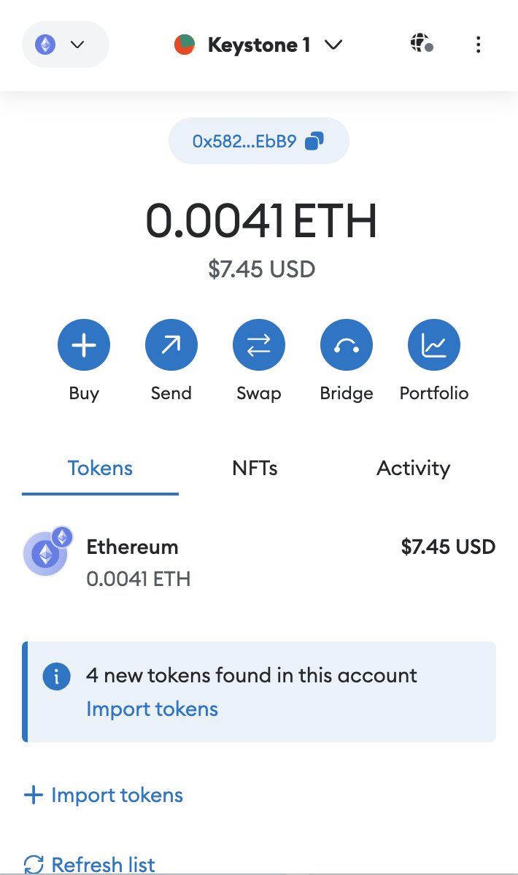The height and width of the screenshot is (875, 518).
Task: Select the Tokens tab
Action: (x=100, y=469)
